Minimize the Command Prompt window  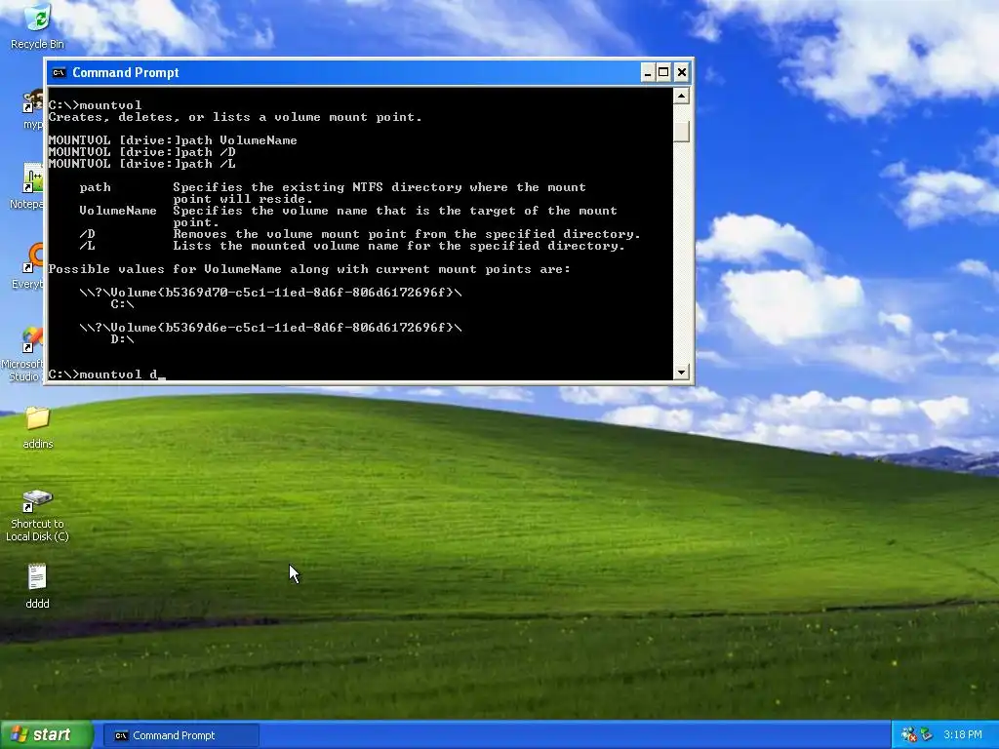tap(648, 72)
